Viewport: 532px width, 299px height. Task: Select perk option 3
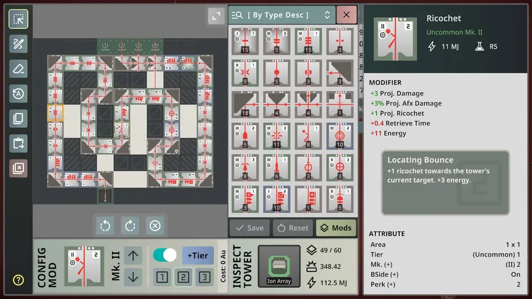click(203, 277)
